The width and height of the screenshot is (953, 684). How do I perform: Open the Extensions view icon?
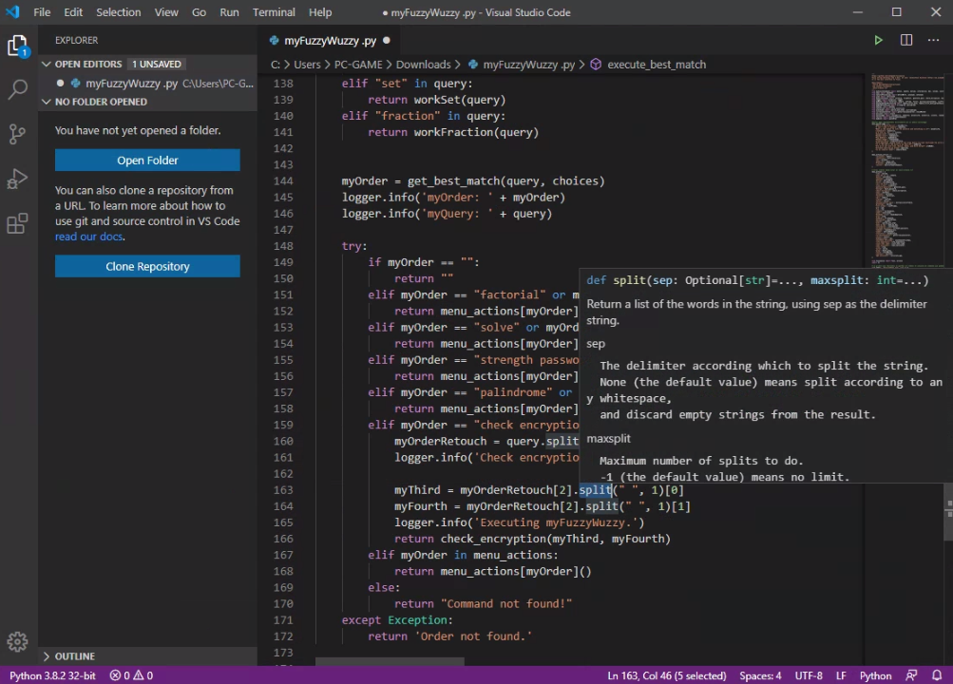click(x=19, y=222)
